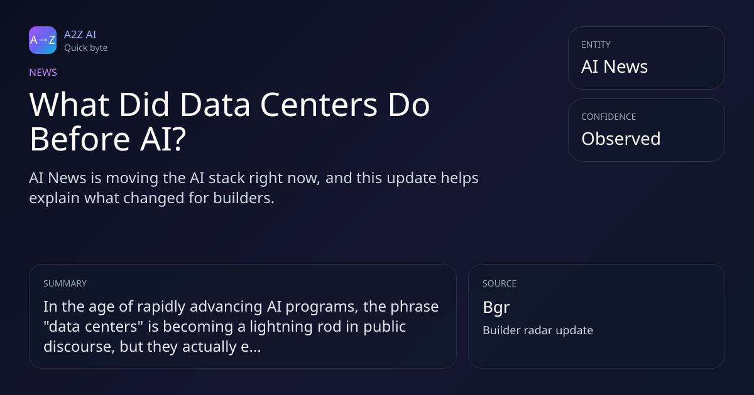Click the CONFIDENCE heading label
Viewport: 754px width, 395px height.
[x=608, y=117]
